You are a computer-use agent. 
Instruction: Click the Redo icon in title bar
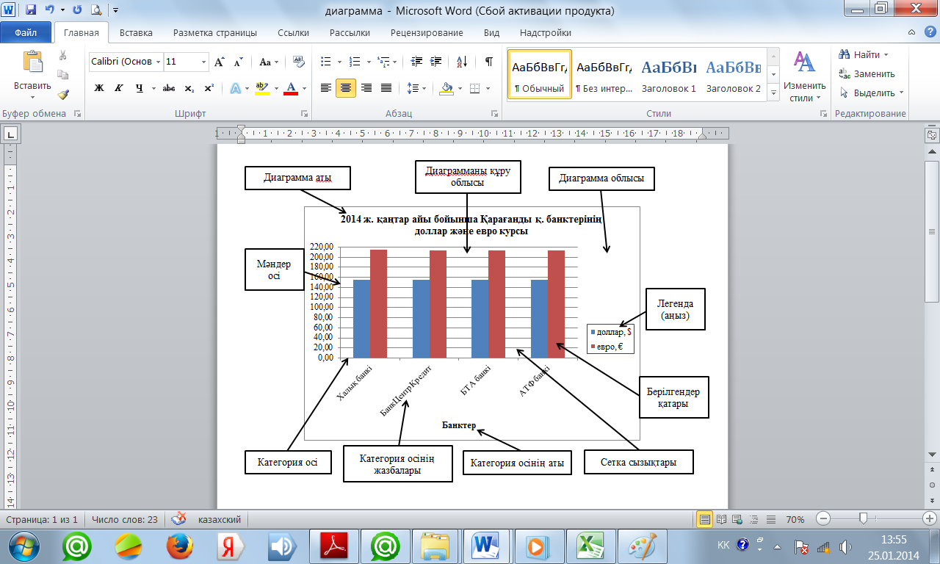(77, 10)
